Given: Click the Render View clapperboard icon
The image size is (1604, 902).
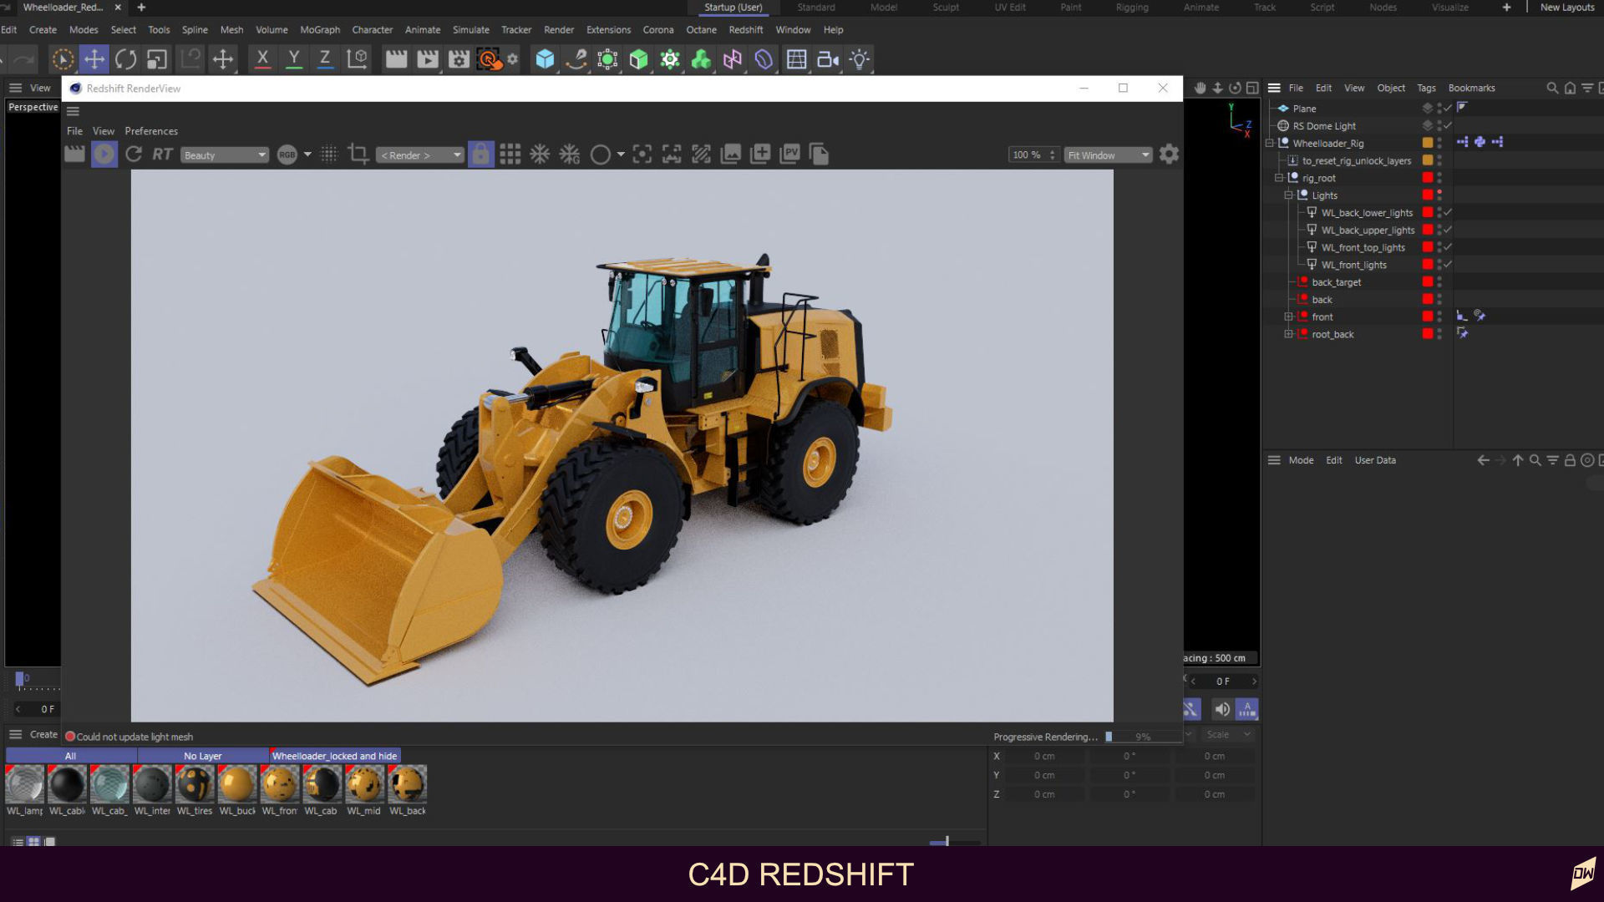Looking at the screenshot, I should [x=396, y=59].
